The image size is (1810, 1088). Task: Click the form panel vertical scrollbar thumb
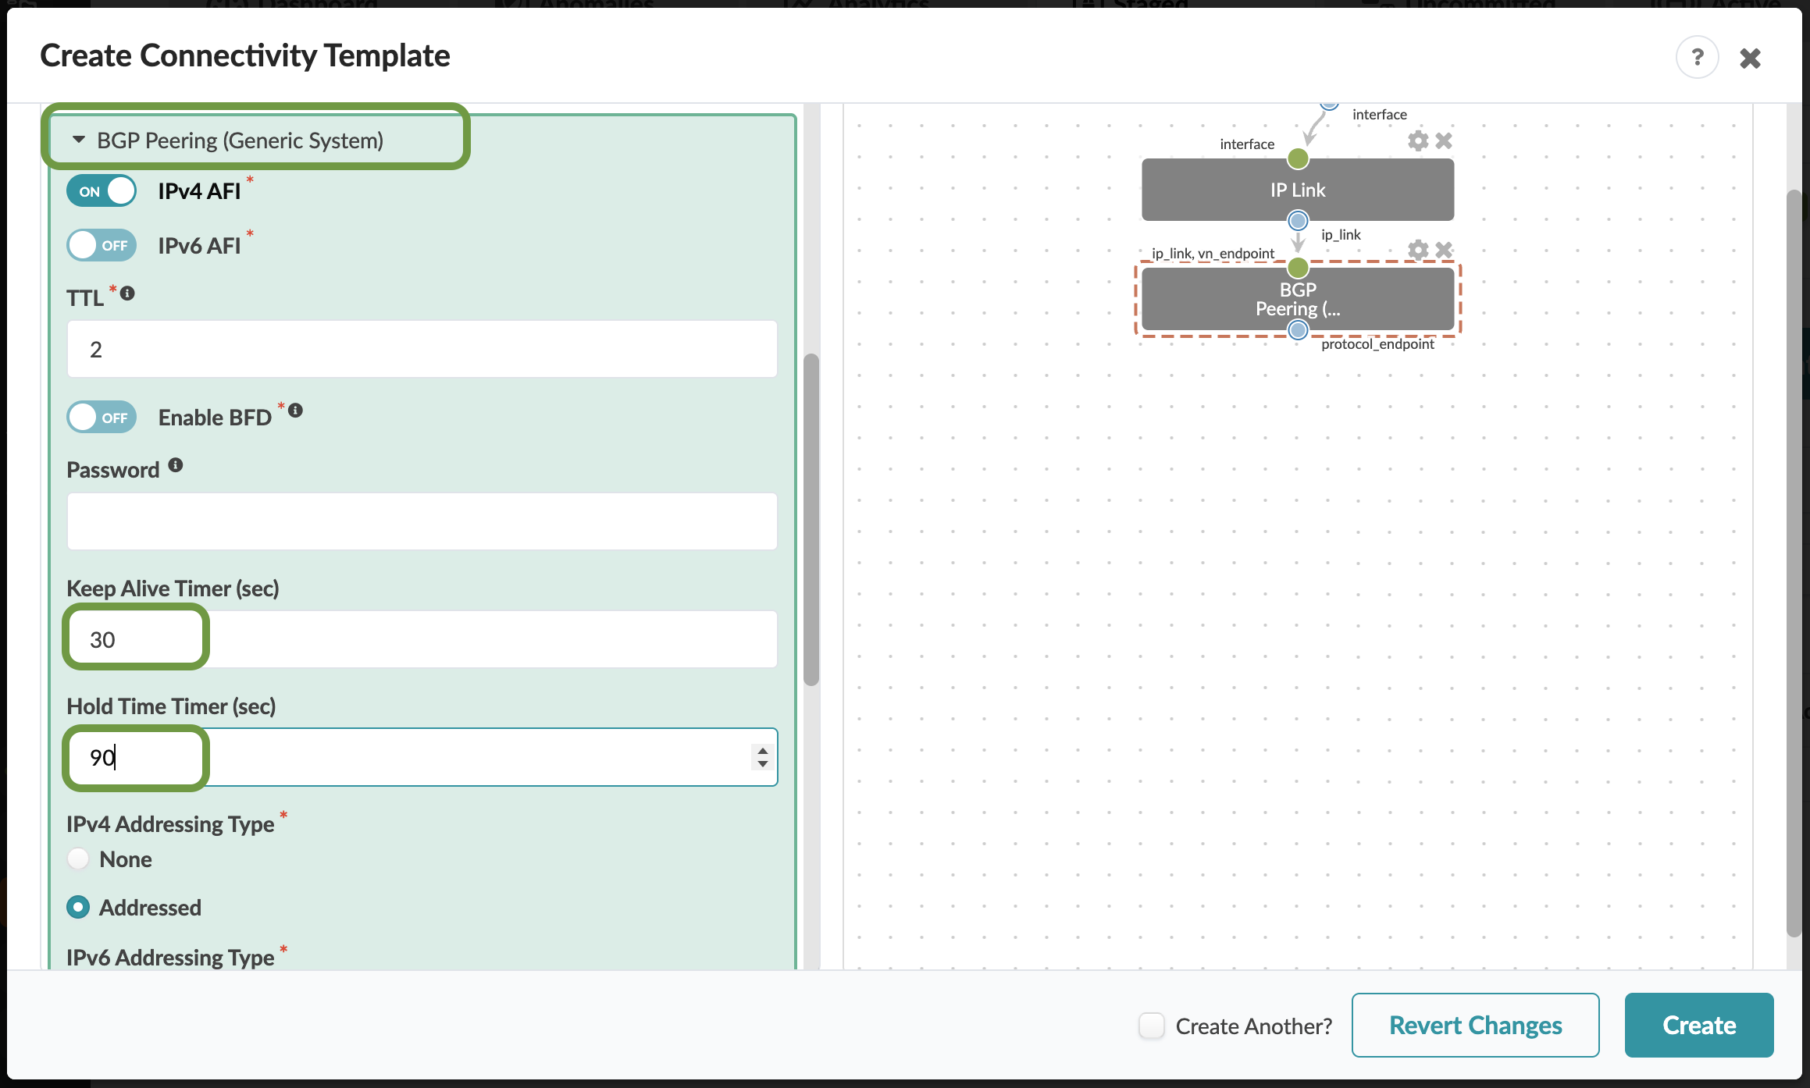811,520
